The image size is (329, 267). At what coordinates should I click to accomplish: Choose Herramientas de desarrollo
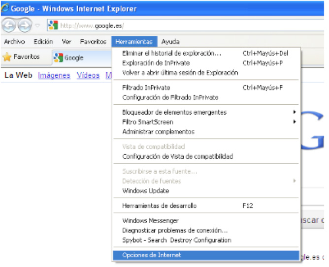click(x=206, y=206)
